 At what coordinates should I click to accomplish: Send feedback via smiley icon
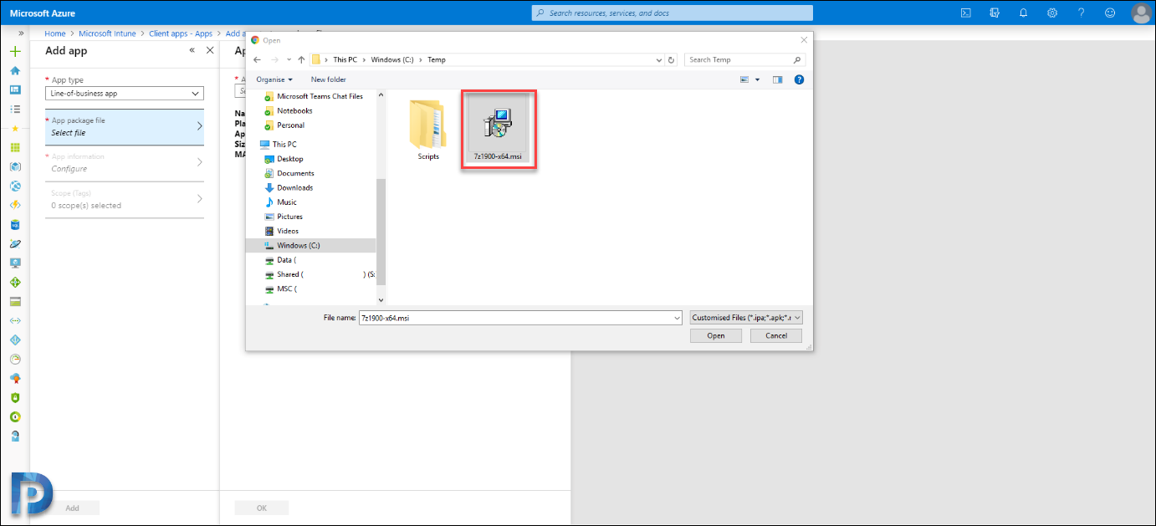[1110, 13]
